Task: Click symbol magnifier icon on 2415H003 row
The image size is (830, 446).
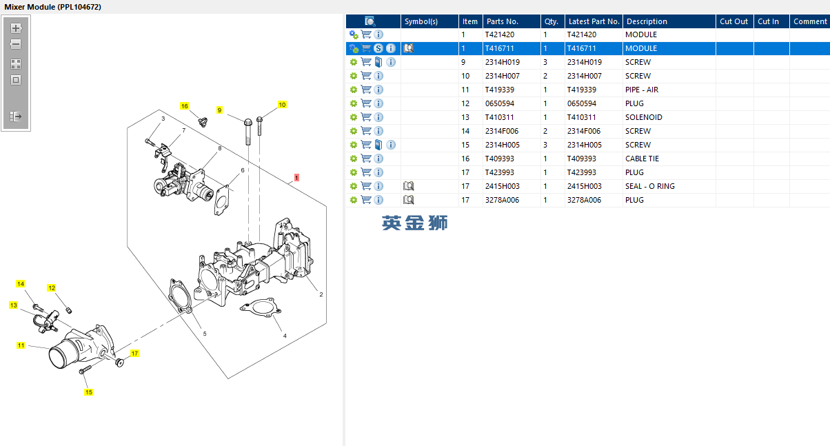Action: (408, 186)
